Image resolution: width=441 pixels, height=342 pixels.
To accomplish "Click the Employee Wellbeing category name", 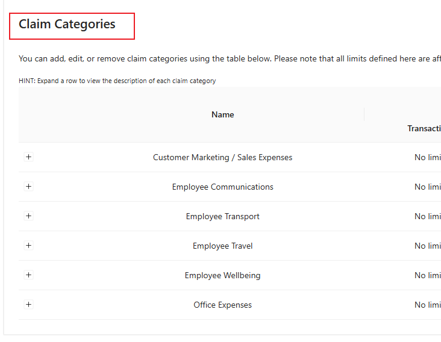I will [x=222, y=275].
